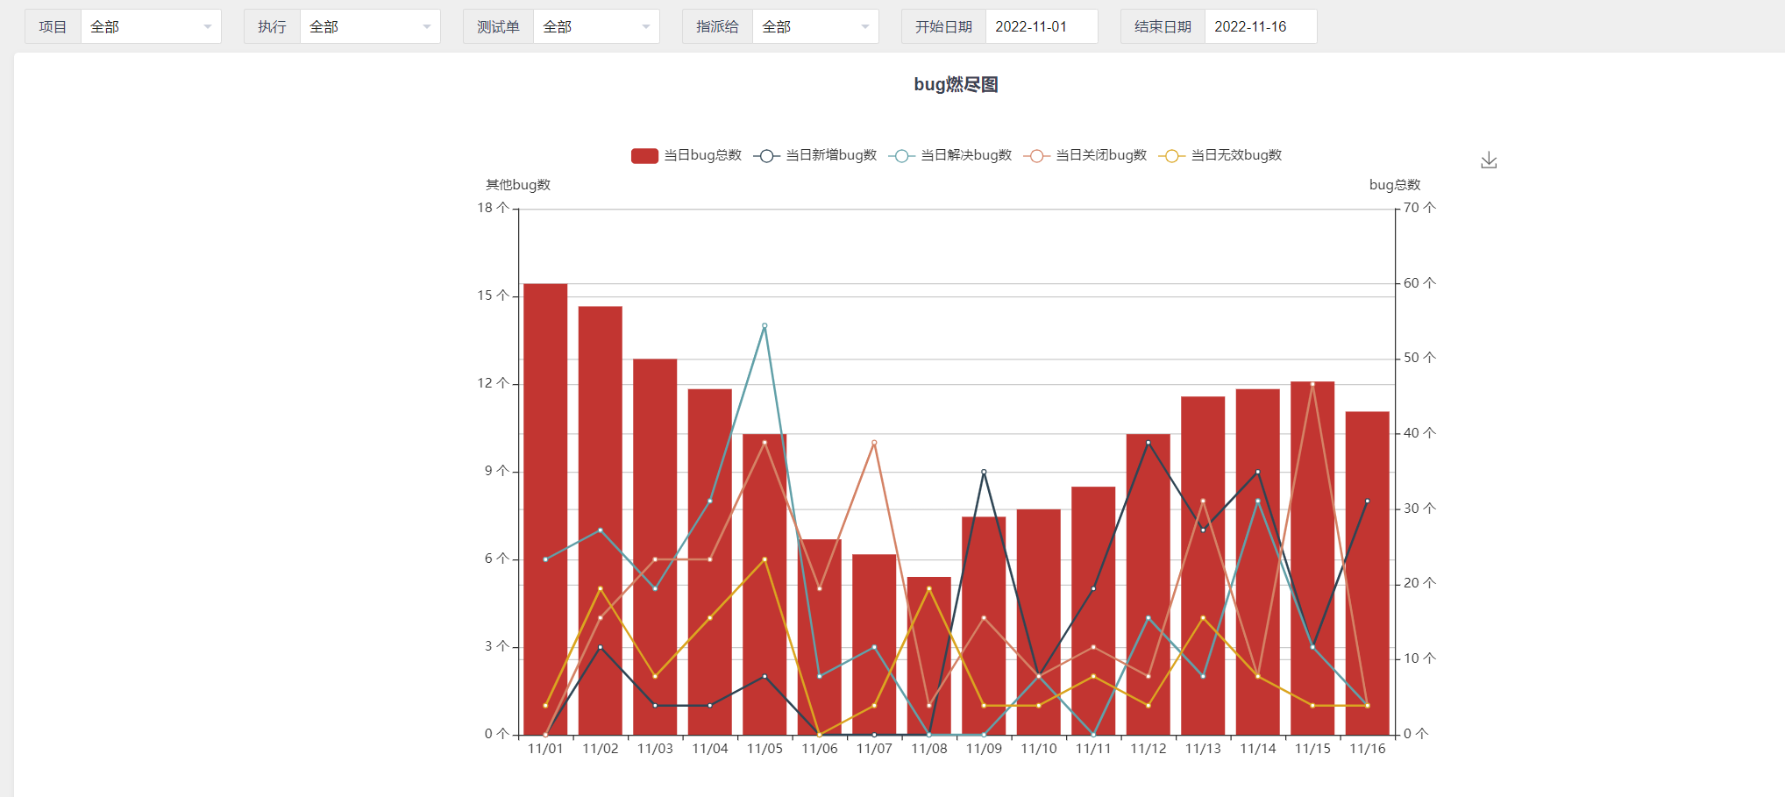The height and width of the screenshot is (797, 1785).
Task: Click the 18 个 left axis tick label
Action: pyautogui.click(x=493, y=208)
